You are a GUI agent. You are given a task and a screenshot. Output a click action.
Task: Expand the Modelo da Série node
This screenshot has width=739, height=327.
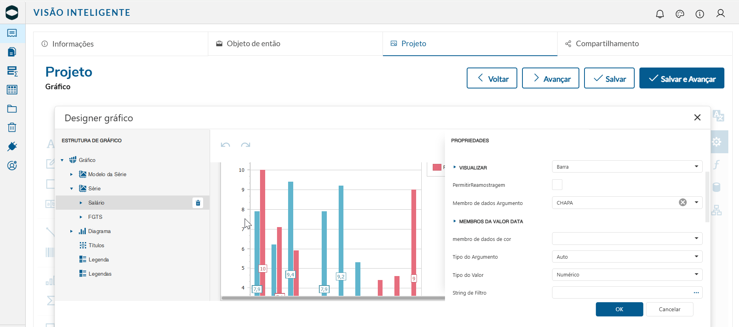click(72, 174)
